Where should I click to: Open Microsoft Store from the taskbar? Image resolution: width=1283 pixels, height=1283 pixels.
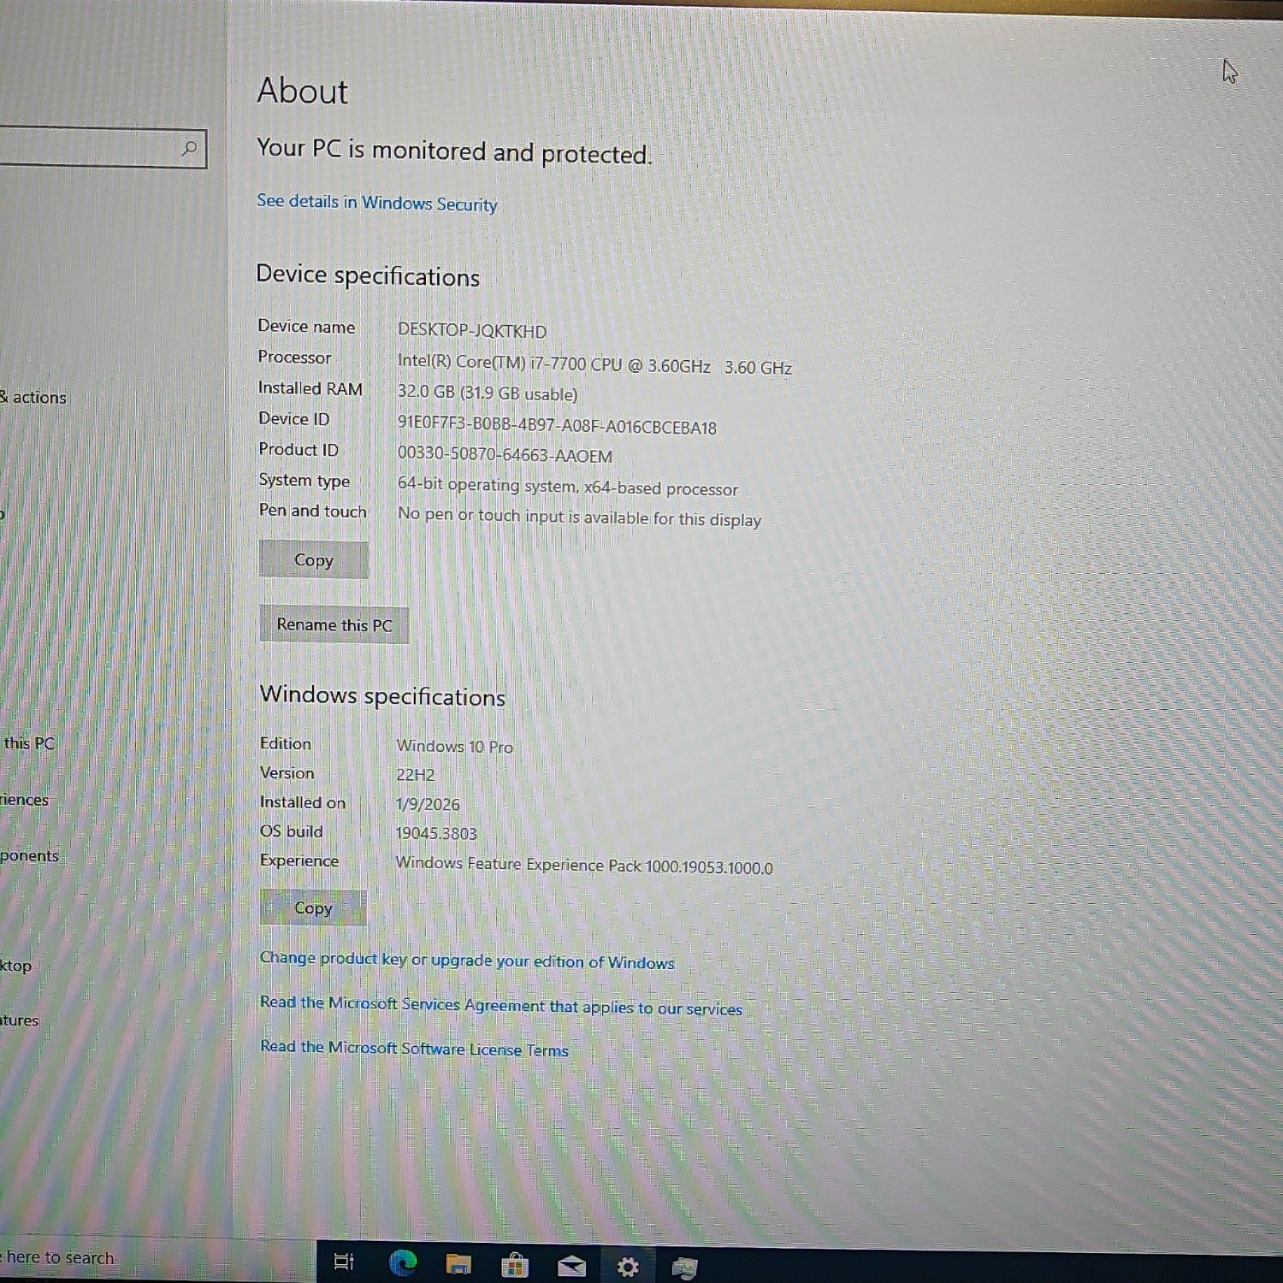click(514, 1264)
